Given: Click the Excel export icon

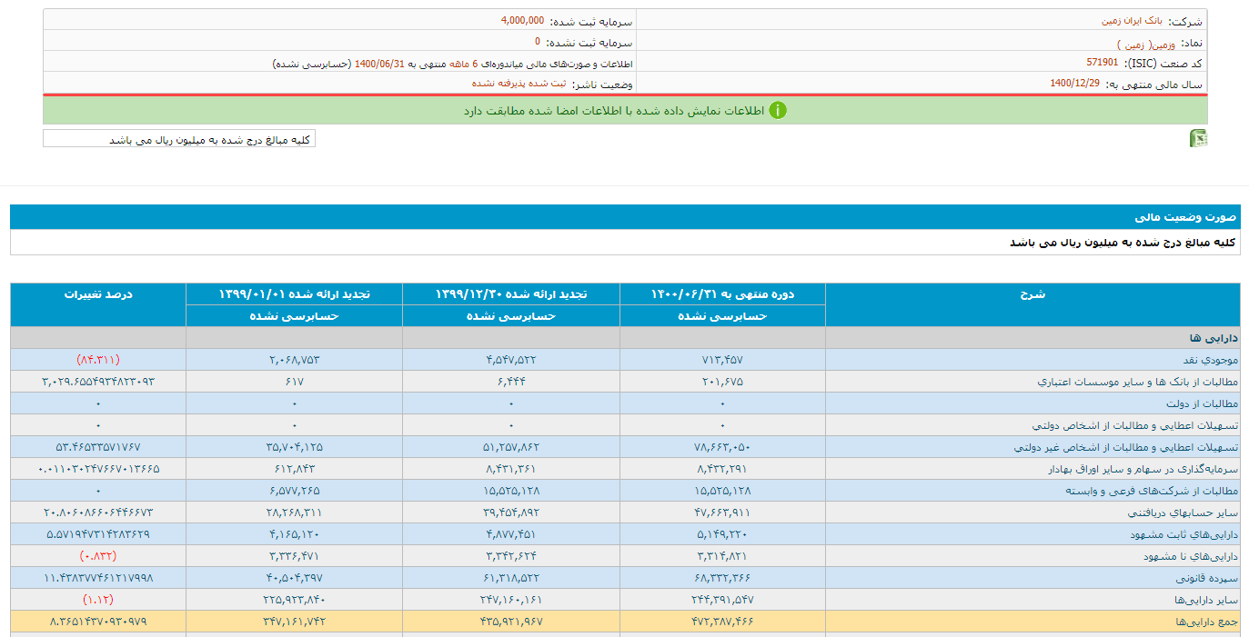Looking at the screenshot, I should click(1198, 138).
